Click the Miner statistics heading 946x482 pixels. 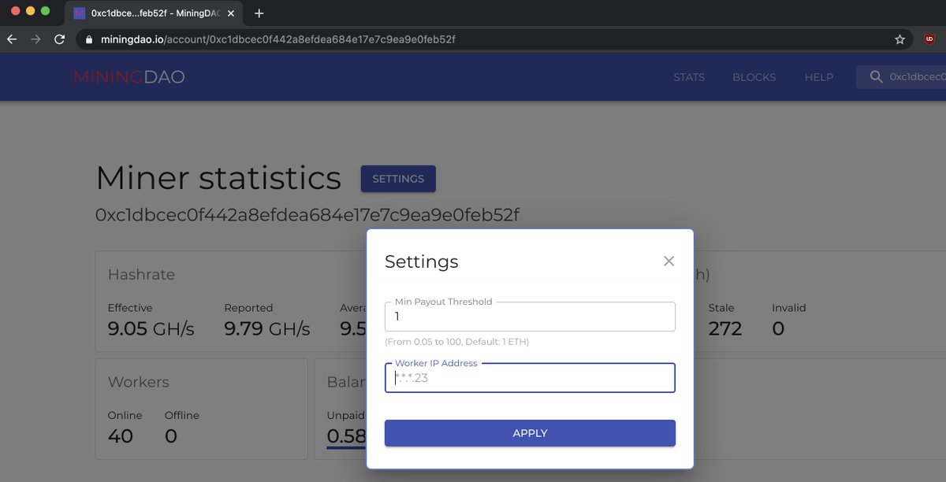click(x=218, y=179)
